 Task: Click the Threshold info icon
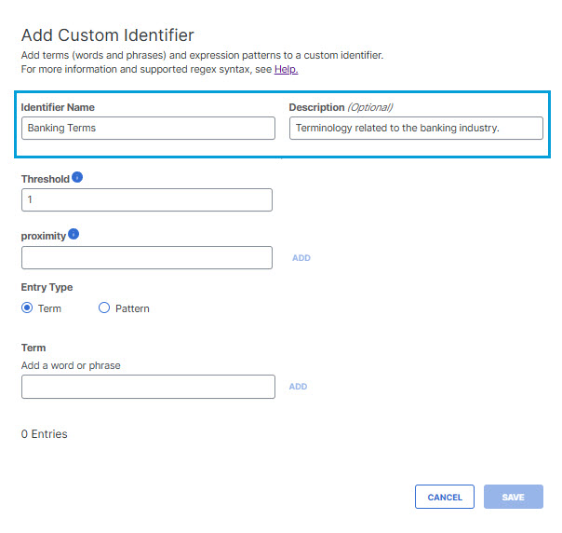pyautogui.click(x=77, y=177)
